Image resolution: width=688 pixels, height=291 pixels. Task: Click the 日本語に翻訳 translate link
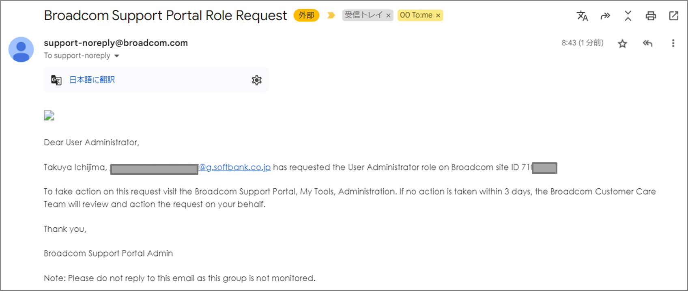(92, 80)
